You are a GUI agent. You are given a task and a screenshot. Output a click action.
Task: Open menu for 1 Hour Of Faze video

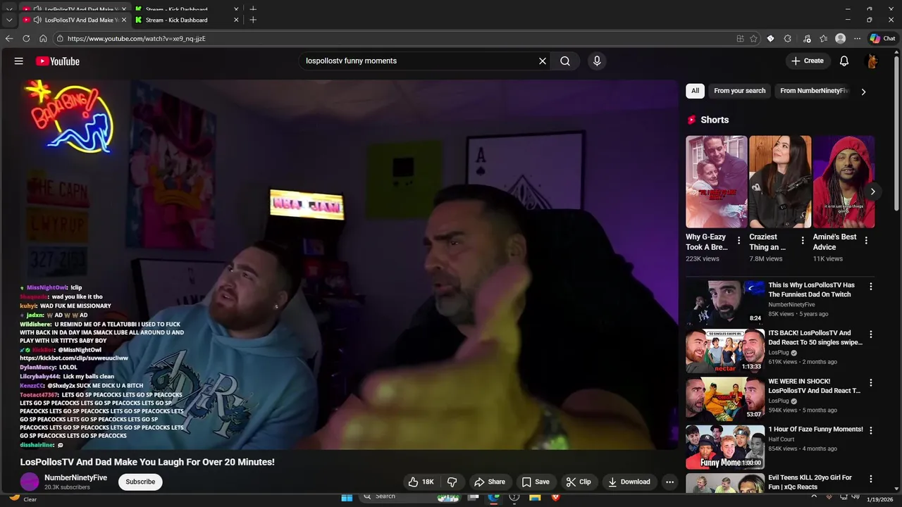coord(871,430)
